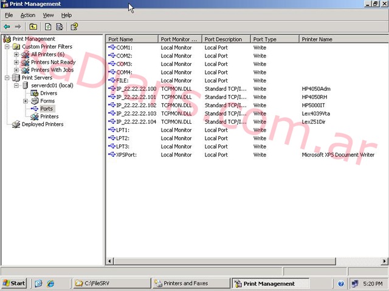Image resolution: width=389 pixels, height=291 pixels.
Task: Expand the Printers Not Ready node
Action: tap(16, 62)
